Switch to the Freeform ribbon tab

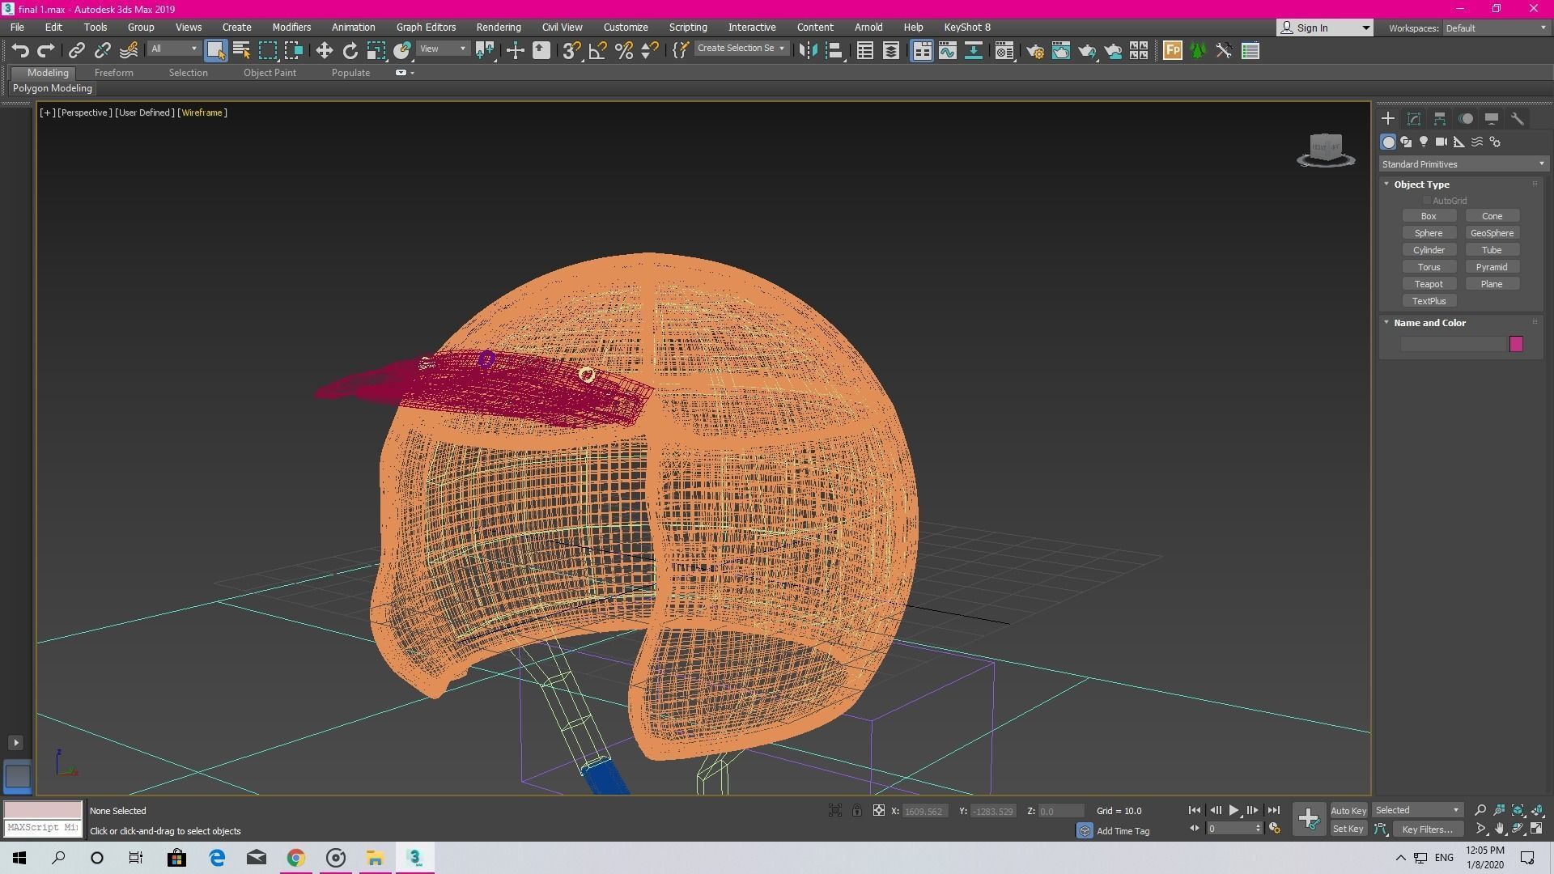tap(113, 73)
